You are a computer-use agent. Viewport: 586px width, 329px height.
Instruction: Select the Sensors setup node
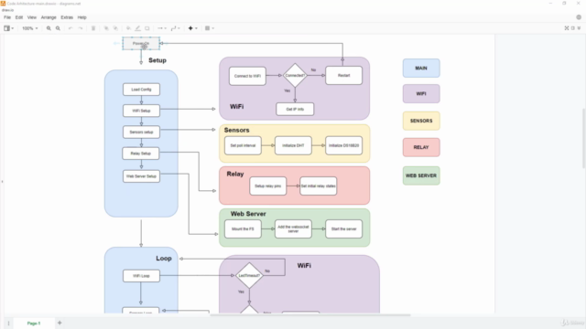[141, 132]
